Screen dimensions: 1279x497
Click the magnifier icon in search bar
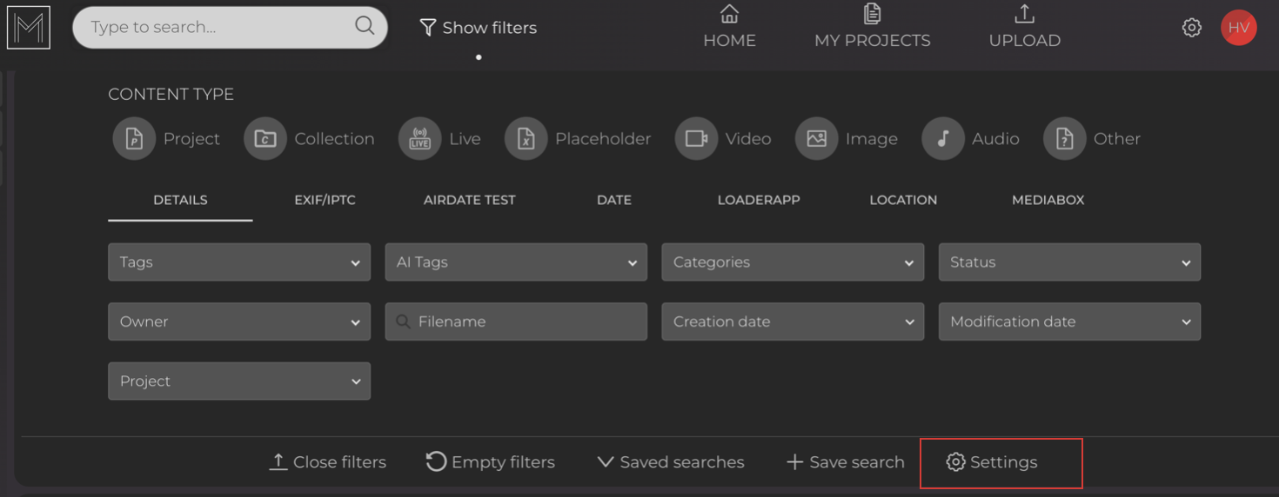pos(365,26)
